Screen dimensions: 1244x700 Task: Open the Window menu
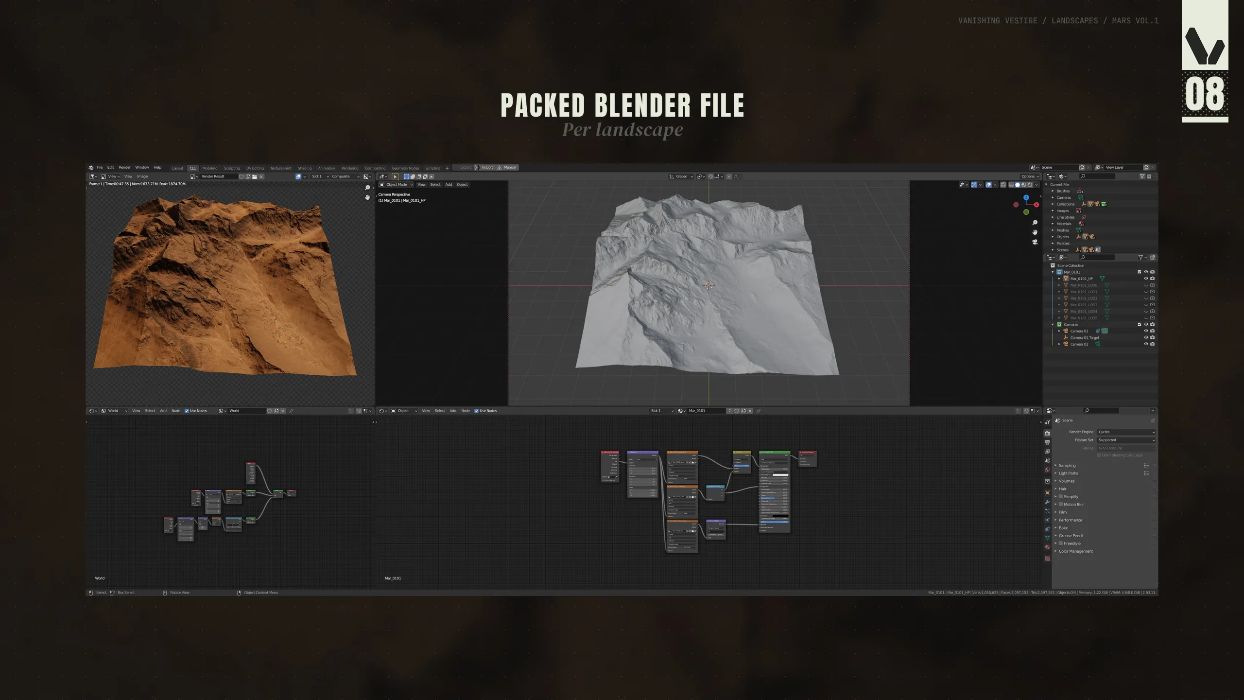(x=142, y=168)
